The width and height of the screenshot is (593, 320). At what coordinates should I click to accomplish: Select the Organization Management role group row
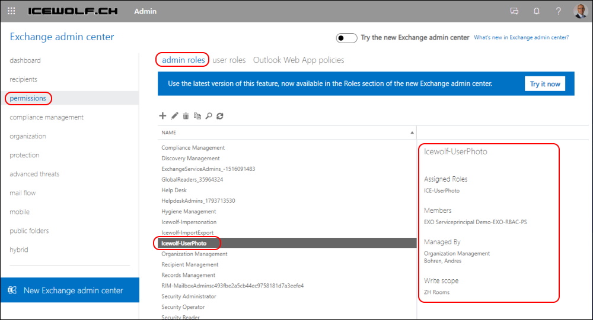(x=287, y=254)
